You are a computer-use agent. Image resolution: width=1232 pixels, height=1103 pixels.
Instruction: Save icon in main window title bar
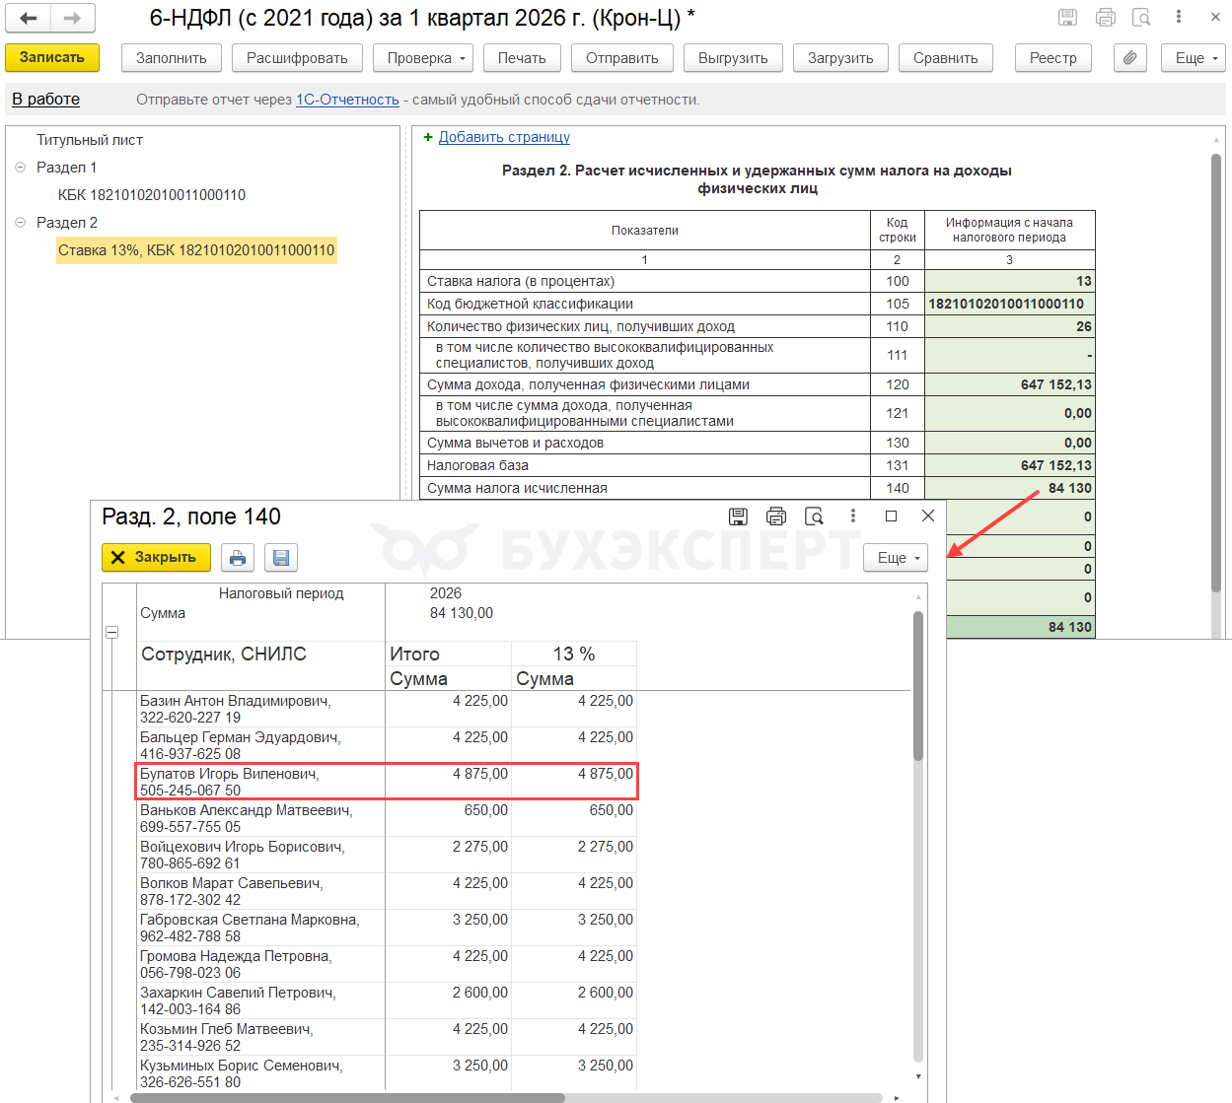[1067, 17]
